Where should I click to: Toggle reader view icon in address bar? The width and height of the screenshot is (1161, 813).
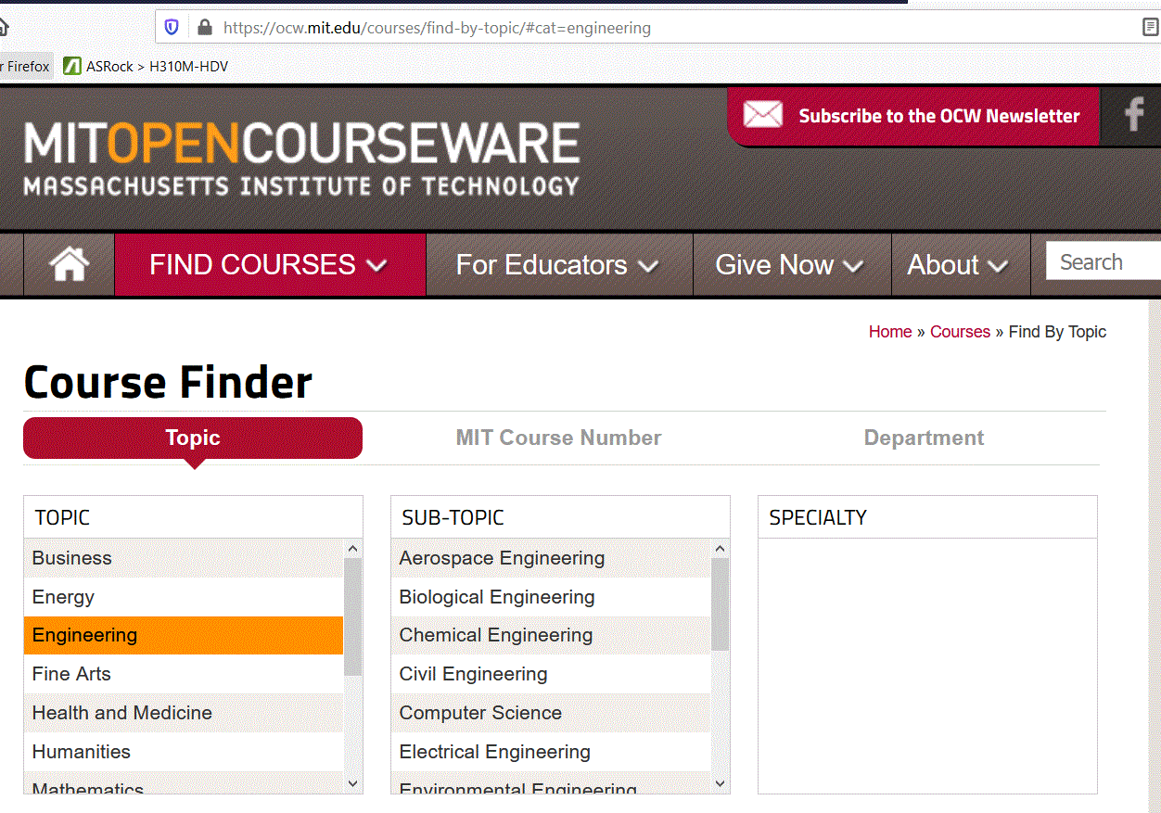tap(1151, 28)
